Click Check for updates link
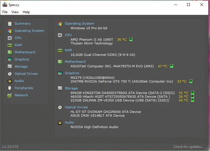The height and width of the screenshot is (151, 210). click(188, 147)
